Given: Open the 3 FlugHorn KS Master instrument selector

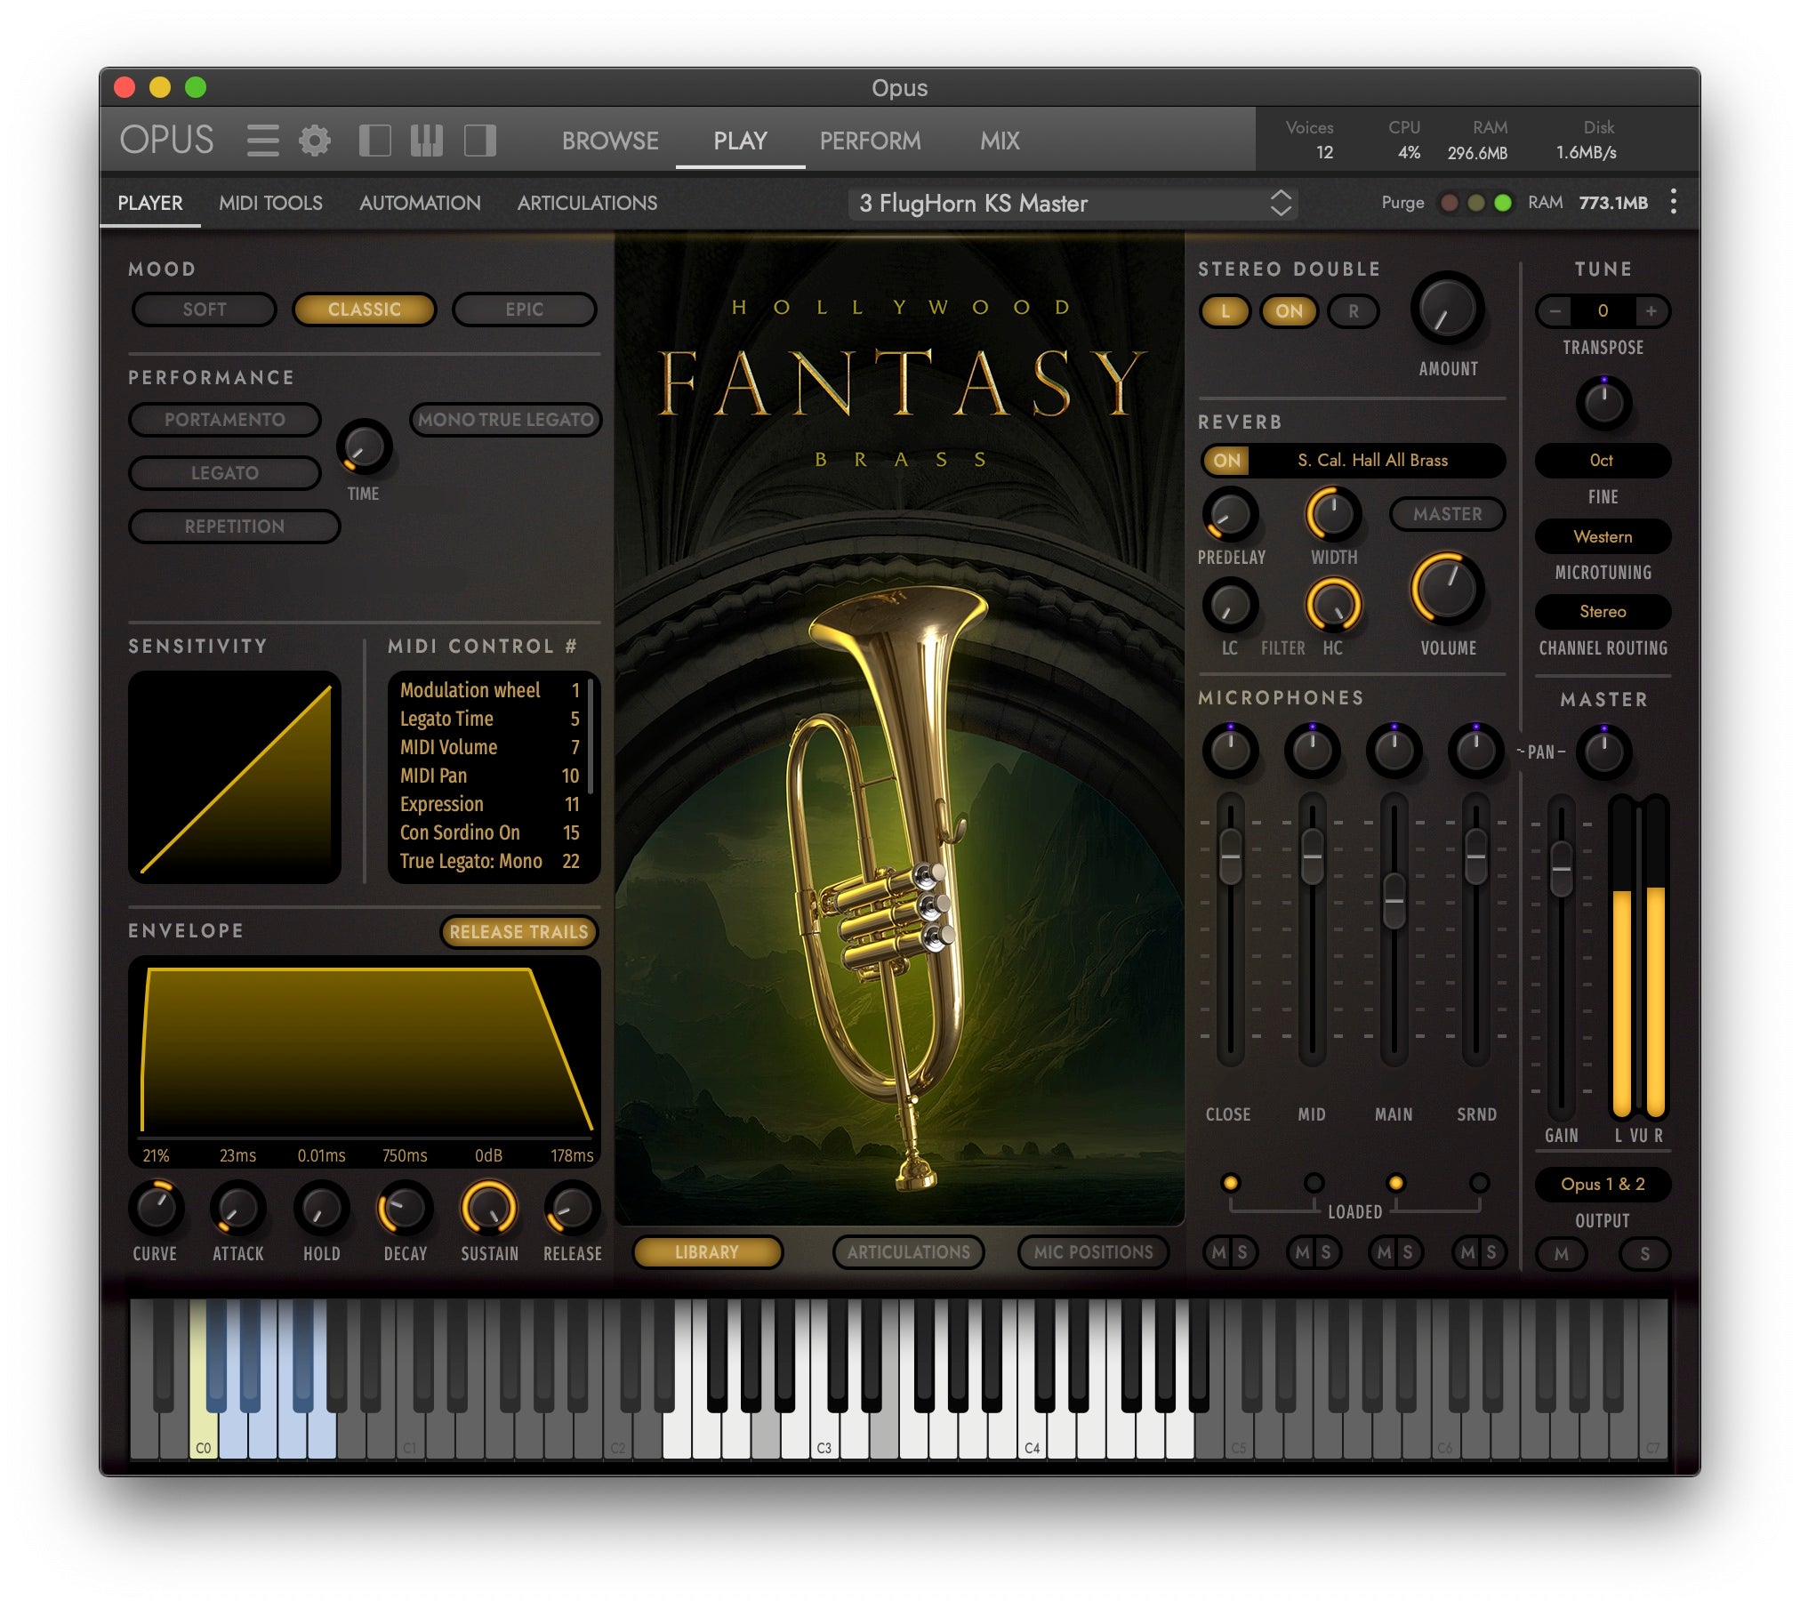Looking at the screenshot, I should click(1067, 203).
